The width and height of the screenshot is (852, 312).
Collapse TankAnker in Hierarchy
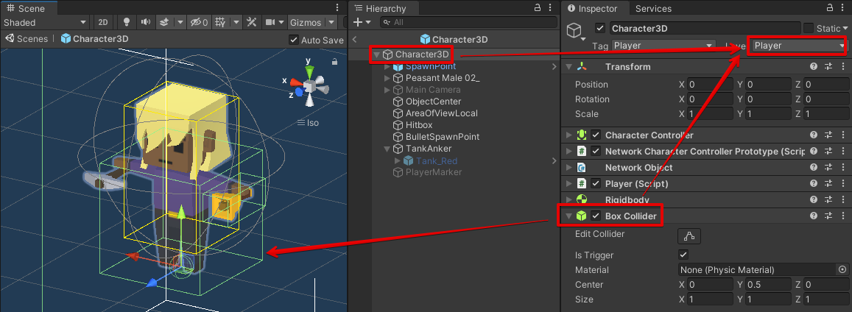387,149
